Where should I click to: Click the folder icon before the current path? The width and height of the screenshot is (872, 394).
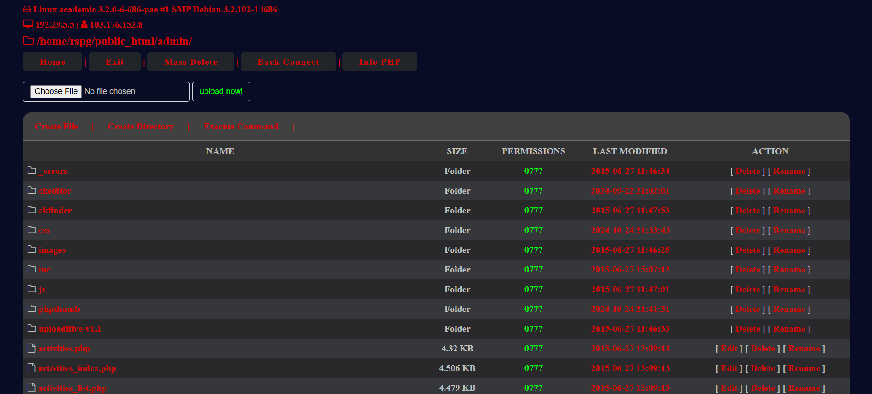28,41
